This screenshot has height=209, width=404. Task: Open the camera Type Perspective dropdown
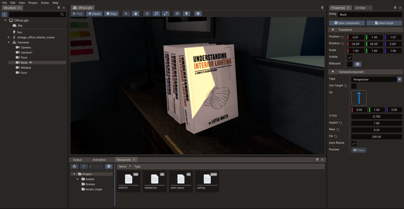tap(376, 79)
